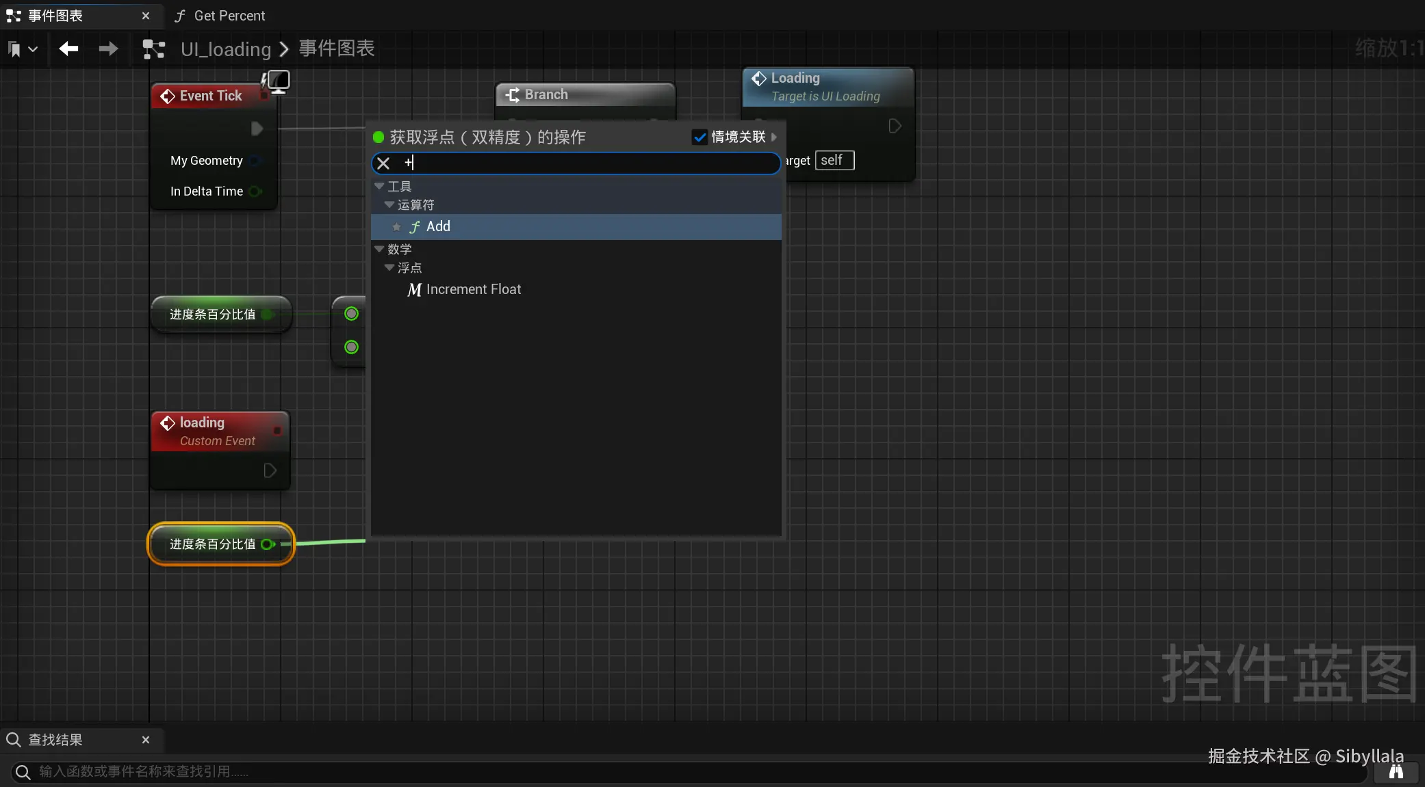Viewport: 1425px width, 787px height.
Task: Click Event Tick execution output pin
Action: click(x=257, y=129)
